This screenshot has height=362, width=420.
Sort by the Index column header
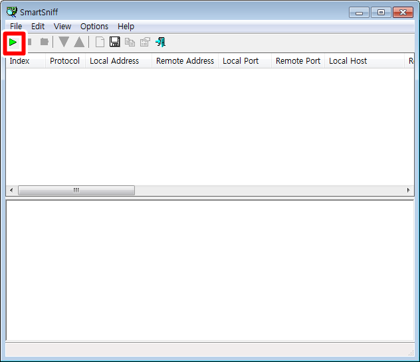(25, 61)
